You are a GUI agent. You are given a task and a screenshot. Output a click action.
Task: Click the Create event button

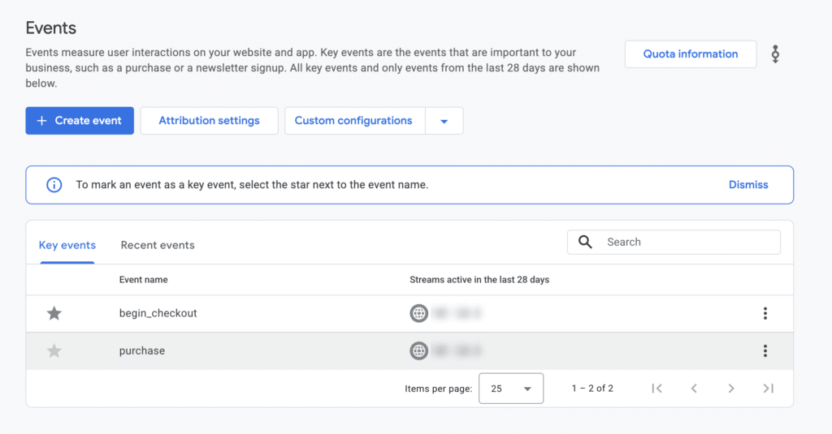(x=80, y=121)
